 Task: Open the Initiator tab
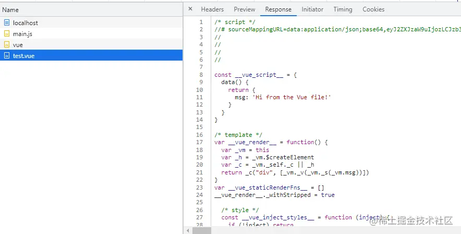tap(312, 9)
